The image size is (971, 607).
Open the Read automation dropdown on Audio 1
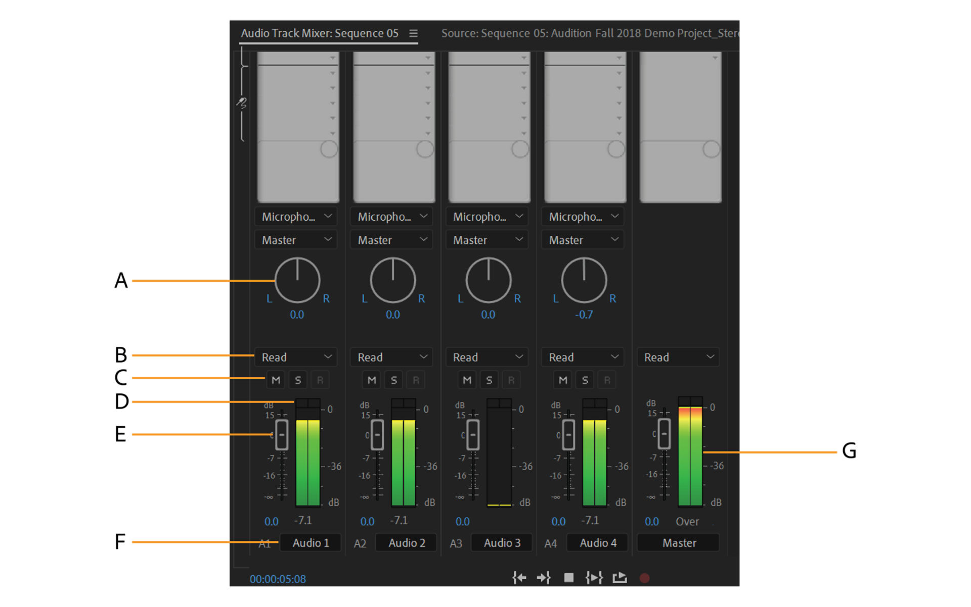pyautogui.click(x=296, y=357)
